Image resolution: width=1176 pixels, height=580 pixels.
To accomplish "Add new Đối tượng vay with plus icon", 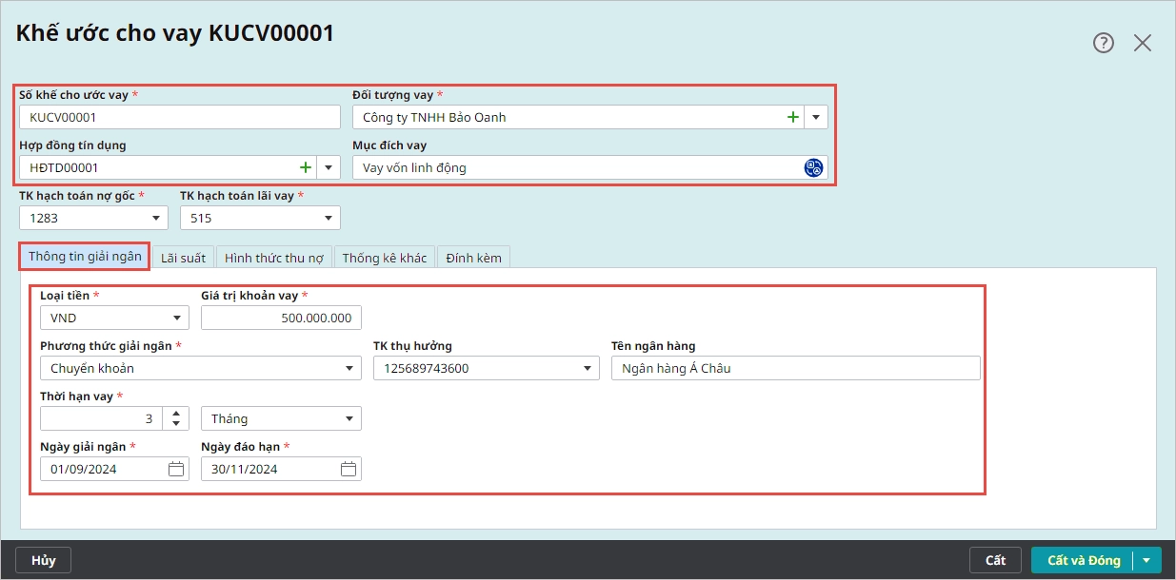I will coord(792,117).
